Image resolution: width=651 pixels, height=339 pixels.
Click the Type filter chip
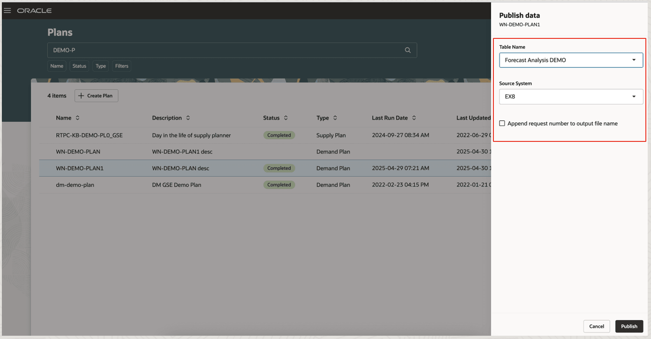(x=101, y=66)
